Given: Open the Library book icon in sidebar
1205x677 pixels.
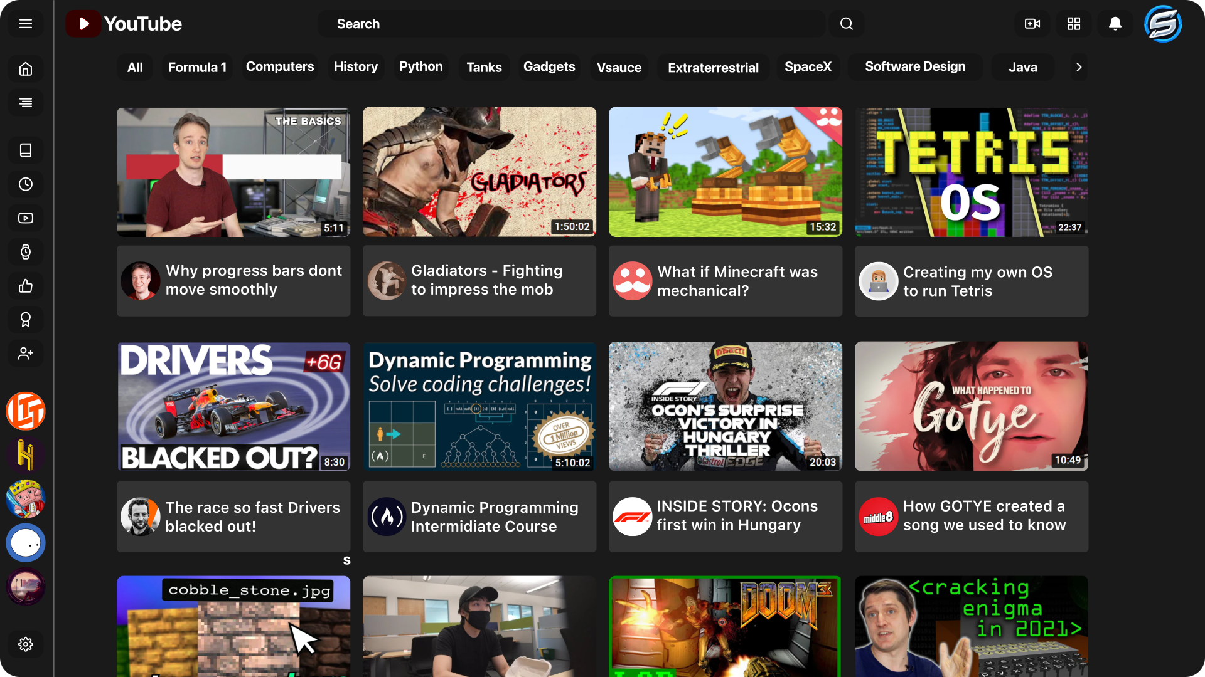Looking at the screenshot, I should pyautogui.click(x=26, y=150).
